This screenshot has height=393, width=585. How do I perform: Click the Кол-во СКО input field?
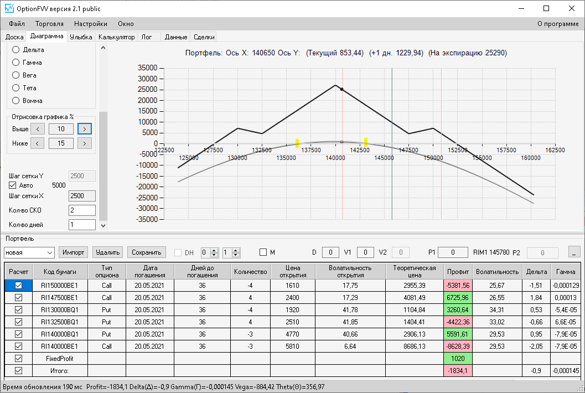[82, 210]
